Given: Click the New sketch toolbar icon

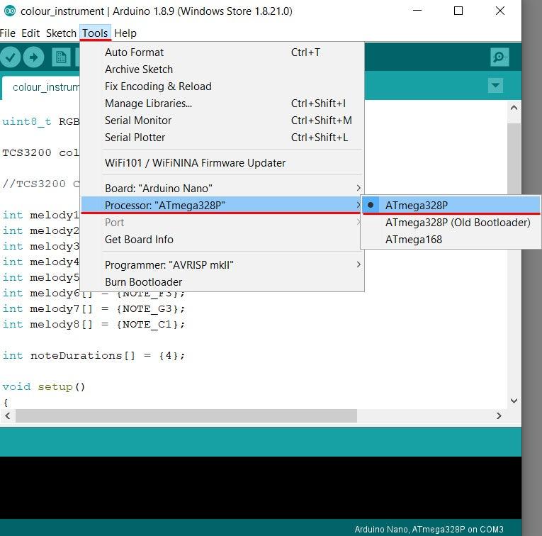Looking at the screenshot, I should (61, 57).
